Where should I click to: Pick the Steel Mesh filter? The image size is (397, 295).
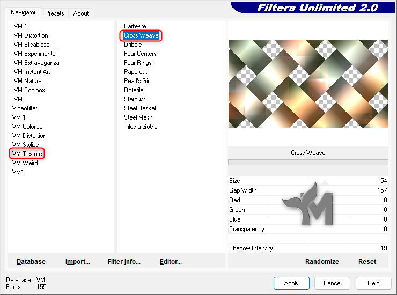pos(138,117)
